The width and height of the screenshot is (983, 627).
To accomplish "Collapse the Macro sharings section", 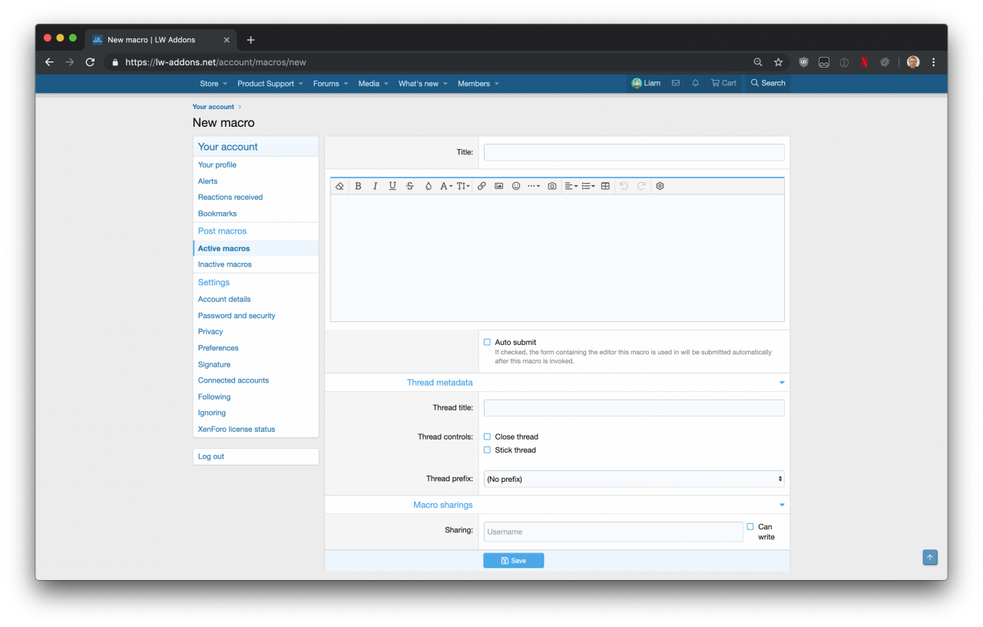I will (x=782, y=505).
